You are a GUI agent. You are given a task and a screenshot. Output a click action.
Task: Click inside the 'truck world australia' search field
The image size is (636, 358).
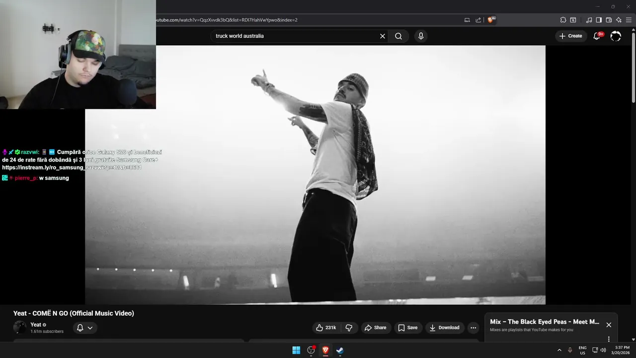coord(296,36)
